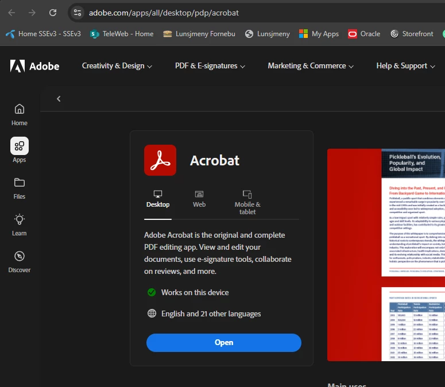This screenshot has height=387, width=445.
Task: Expand the Marketing & Commerce menu
Action: point(311,66)
